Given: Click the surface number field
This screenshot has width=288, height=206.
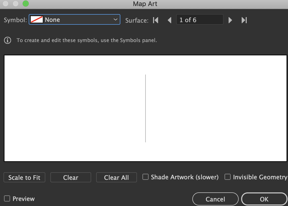Looking at the screenshot, I should tap(200, 20).
